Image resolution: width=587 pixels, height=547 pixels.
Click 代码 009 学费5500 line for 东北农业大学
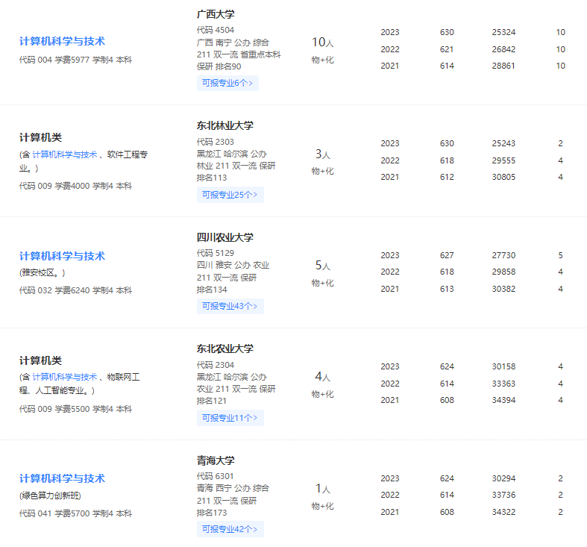(75, 409)
